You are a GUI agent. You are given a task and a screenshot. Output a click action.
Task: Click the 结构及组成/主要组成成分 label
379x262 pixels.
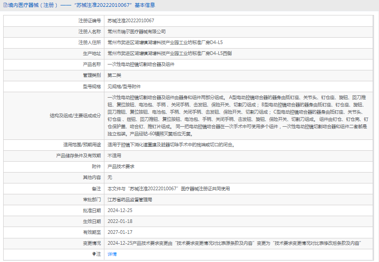75,116
